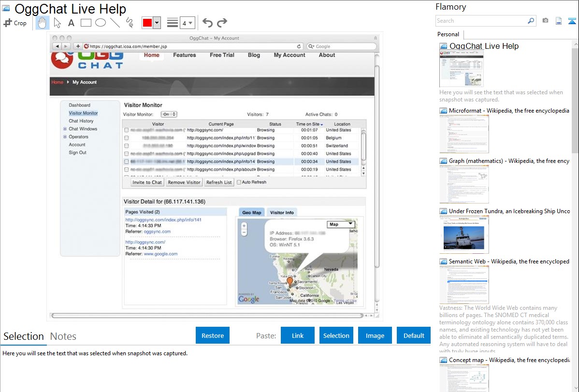Select the straight line tool
The width and height of the screenshot is (579, 392).
tap(115, 23)
